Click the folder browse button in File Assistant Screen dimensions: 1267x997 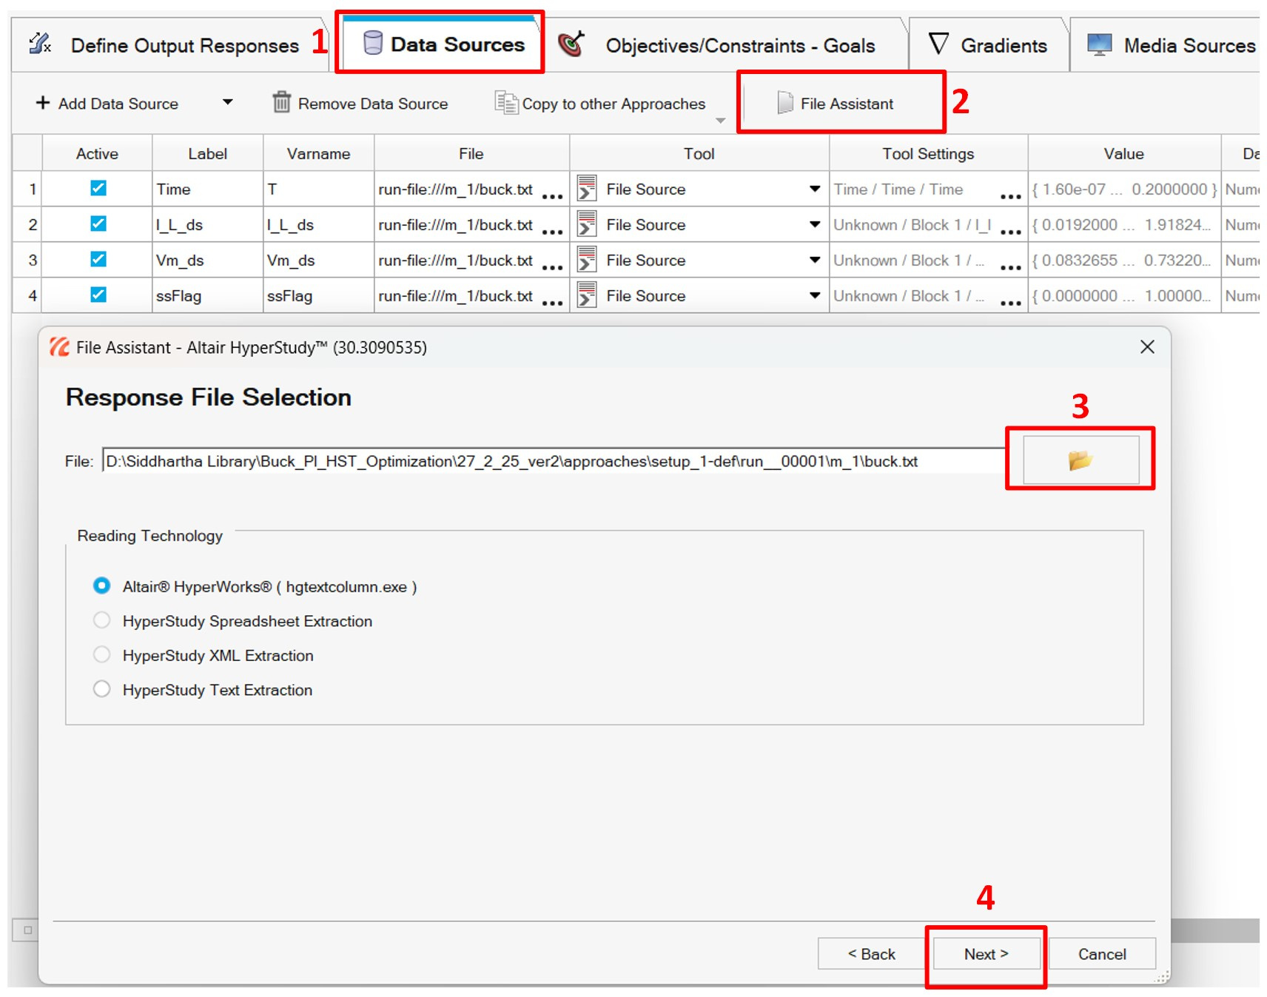click(1081, 460)
